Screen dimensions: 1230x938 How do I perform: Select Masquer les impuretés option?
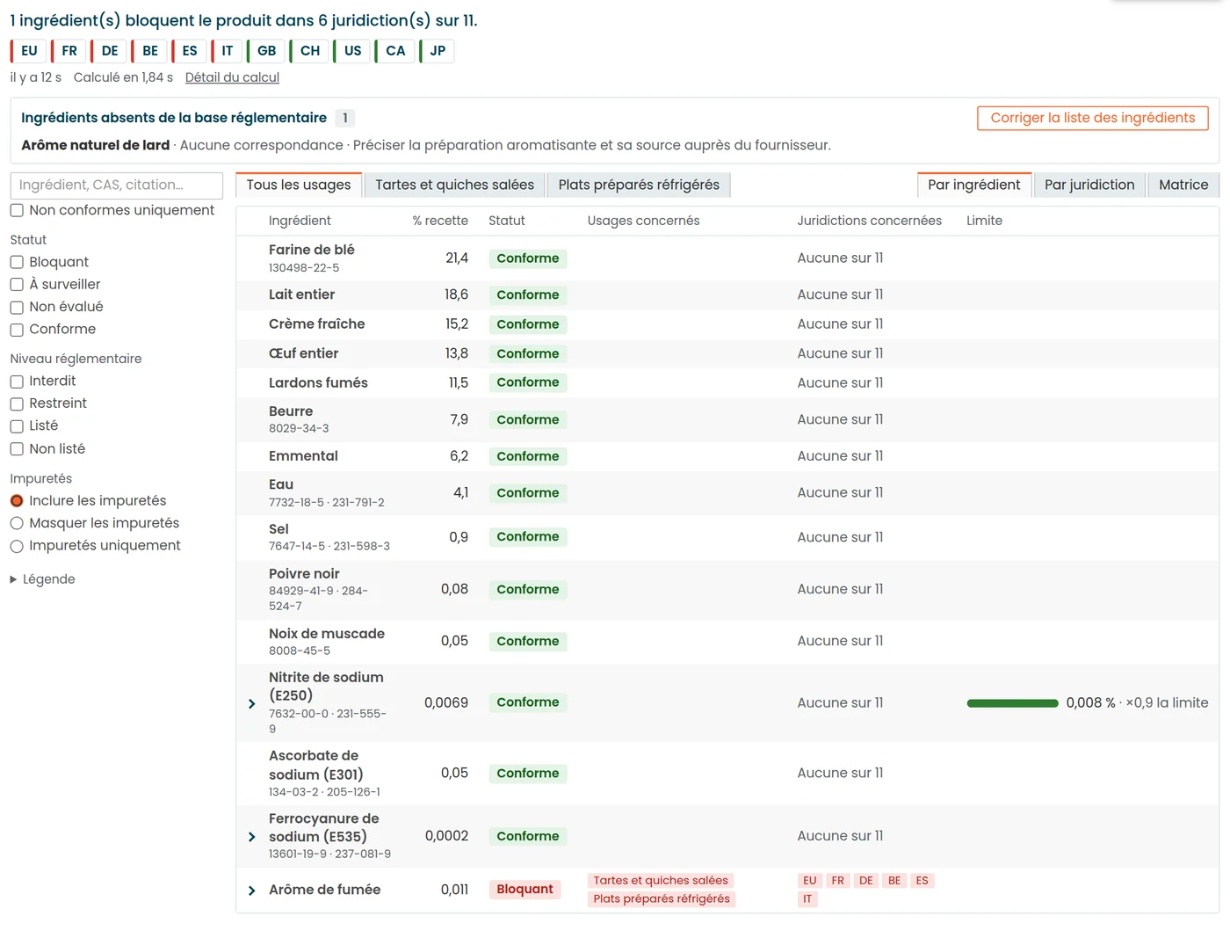click(x=17, y=523)
